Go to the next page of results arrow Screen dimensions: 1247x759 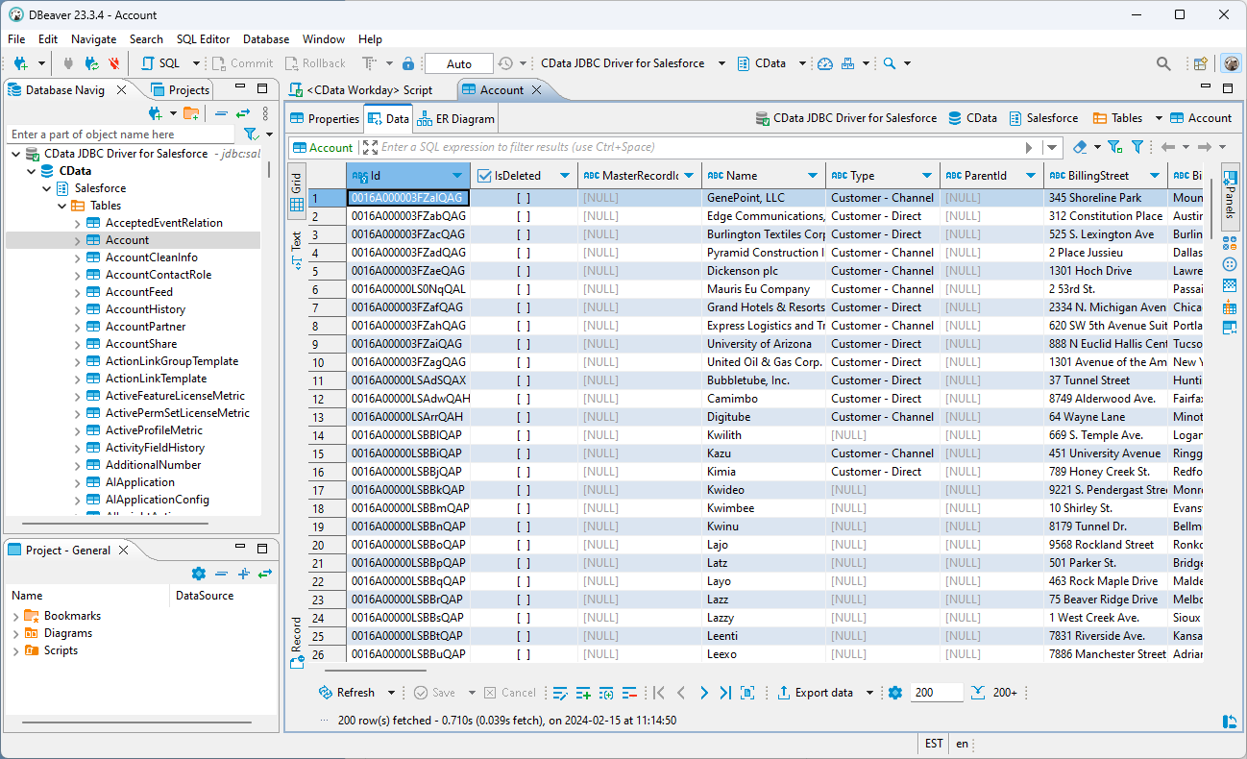click(x=703, y=693)
